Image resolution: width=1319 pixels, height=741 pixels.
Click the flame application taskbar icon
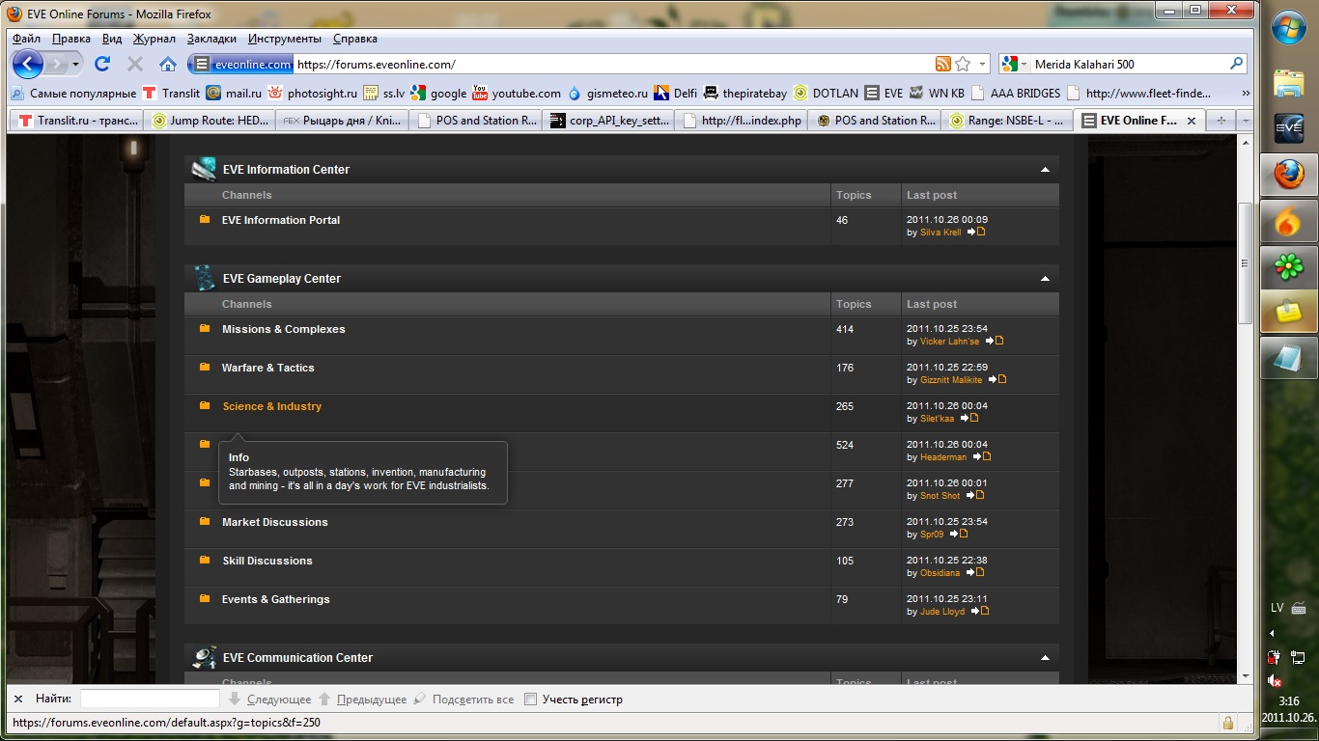1289,221
